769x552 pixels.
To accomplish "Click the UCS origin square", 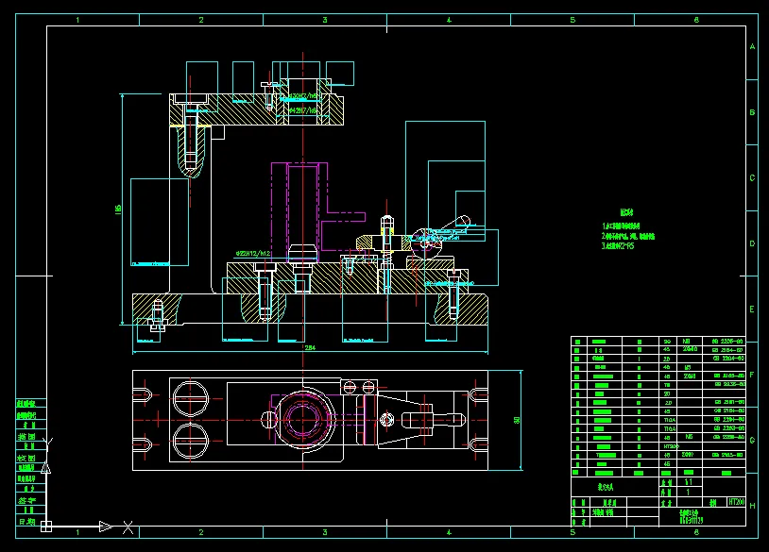I will click(x=46, y=527).
